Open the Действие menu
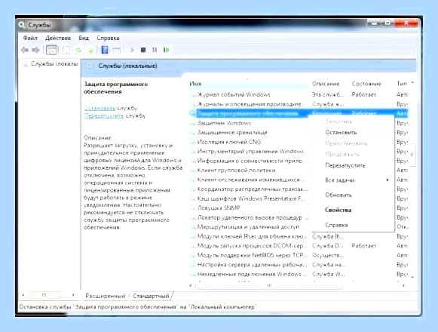Screen dimensions: 438x332 [x=58, y=38]
